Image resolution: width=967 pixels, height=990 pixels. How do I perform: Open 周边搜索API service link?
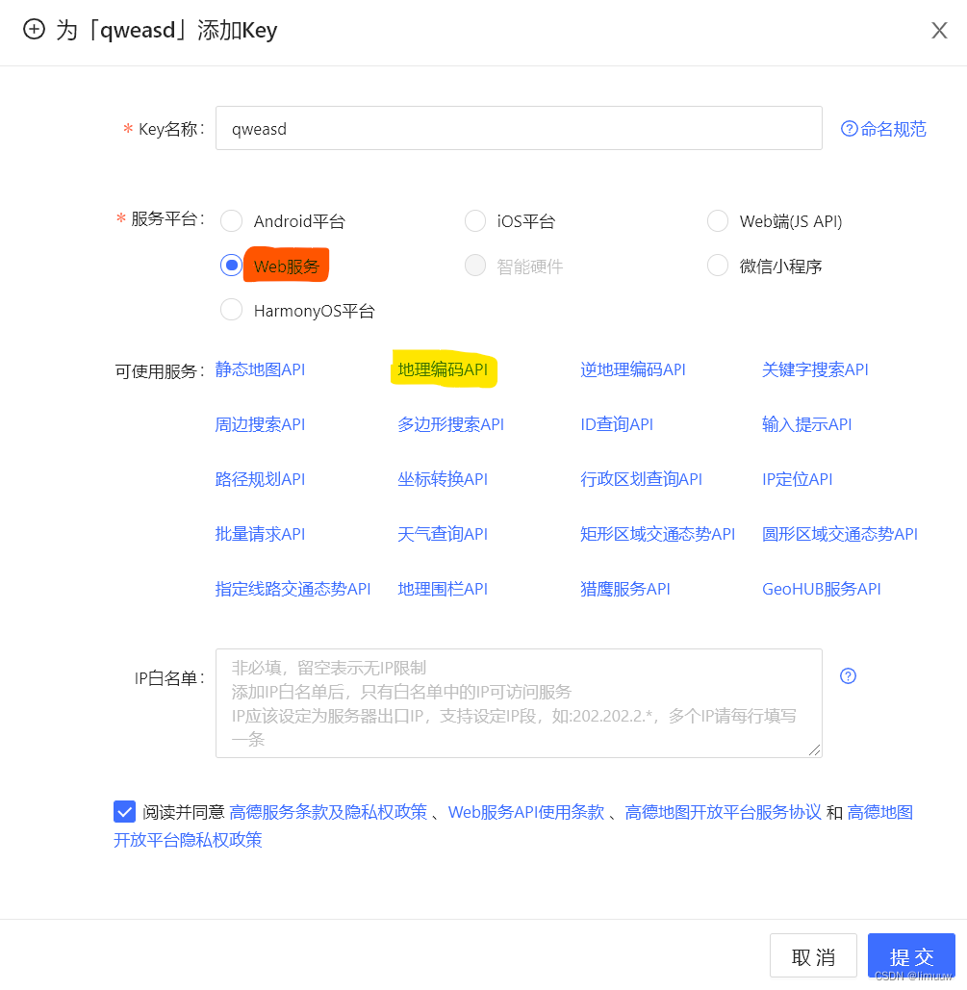point(260,424)
